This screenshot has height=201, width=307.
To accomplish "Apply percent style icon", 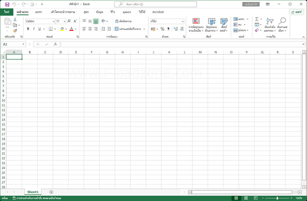I will 162,29.
